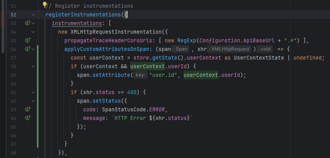This screenshot has height=158, width=330.
Task: Click the implements gutter icon on line 56
Action: (x=27, y=49)
